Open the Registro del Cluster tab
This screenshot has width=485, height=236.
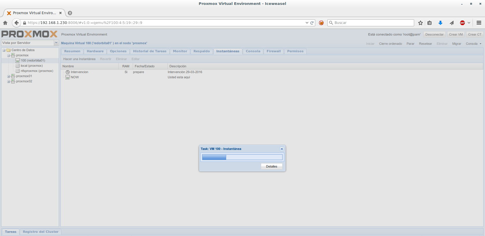point(40,232)
